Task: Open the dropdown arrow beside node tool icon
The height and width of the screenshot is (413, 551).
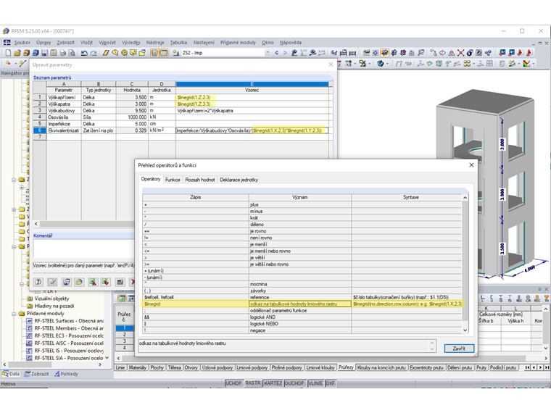Action: click(15, 64)
